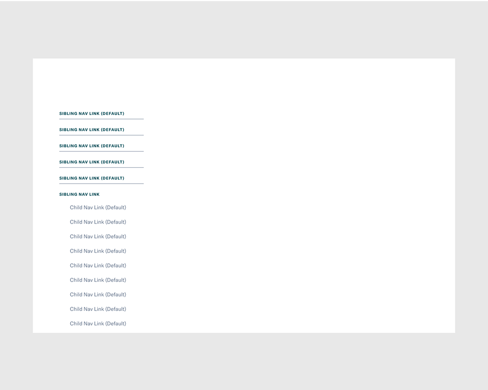
Task: Collapse the expanded Sibling Nav Link section
Action: point(79,195)
